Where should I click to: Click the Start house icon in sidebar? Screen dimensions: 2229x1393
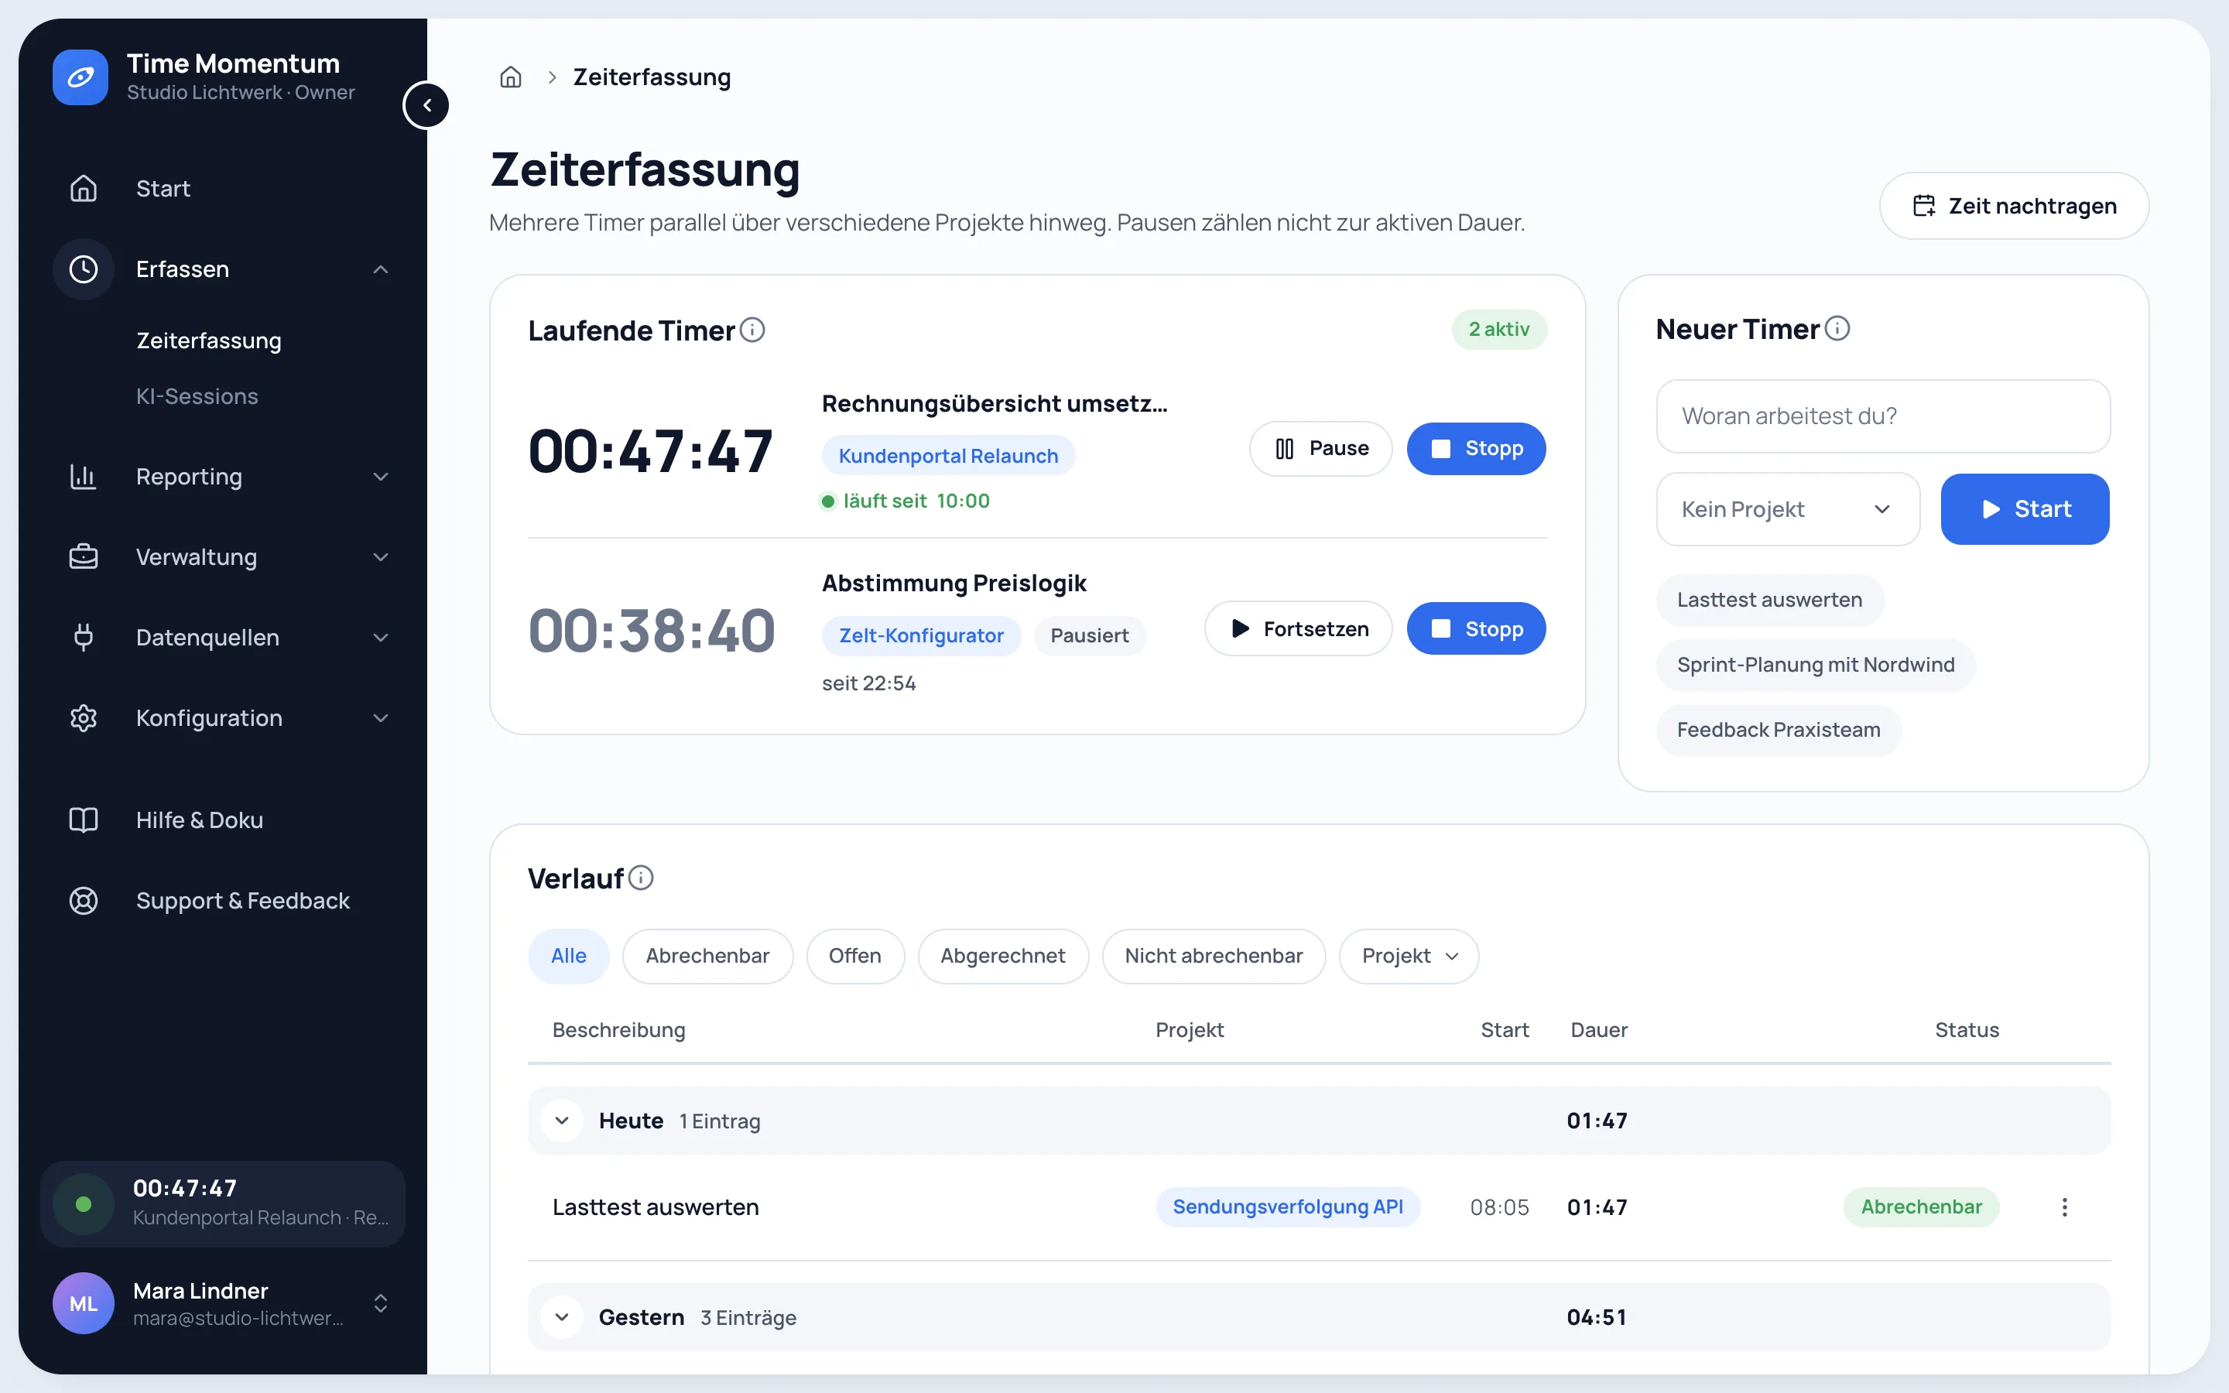pyautogui.click(x=84, y=188)
